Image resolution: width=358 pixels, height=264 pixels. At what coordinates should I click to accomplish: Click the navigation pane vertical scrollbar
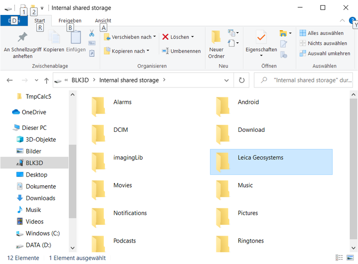[x=72, y=182]
